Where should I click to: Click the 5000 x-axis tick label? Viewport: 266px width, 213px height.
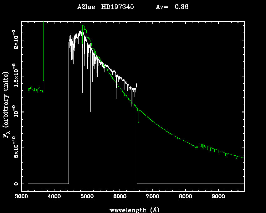87,197
